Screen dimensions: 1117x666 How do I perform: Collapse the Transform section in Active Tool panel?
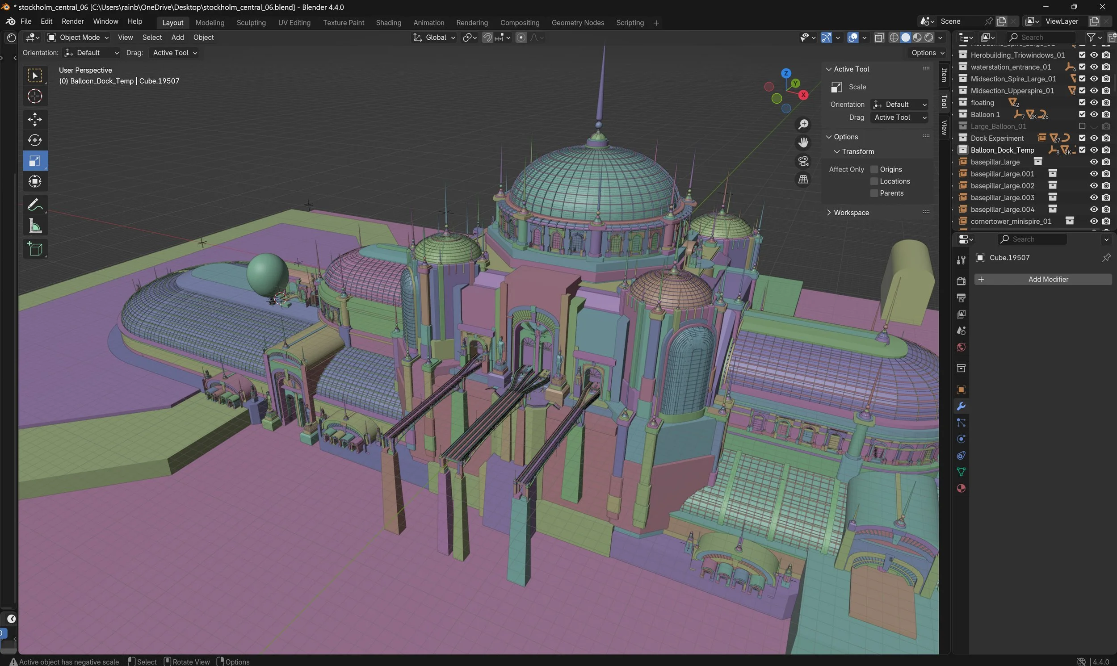pos(837,151)
